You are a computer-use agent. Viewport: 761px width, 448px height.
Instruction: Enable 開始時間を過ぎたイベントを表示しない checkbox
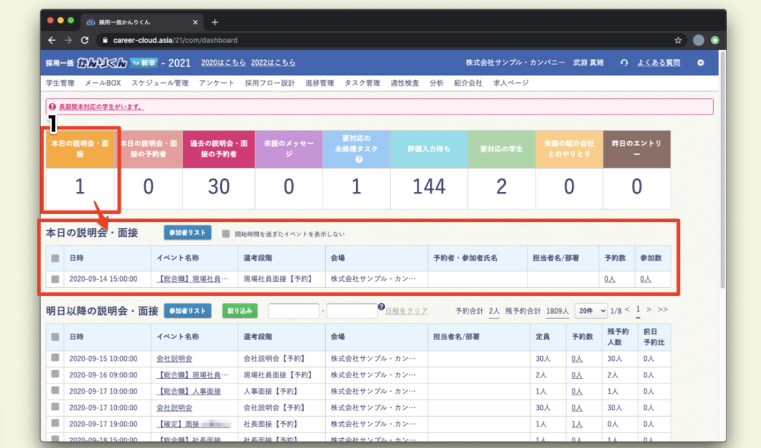[226, 234]
